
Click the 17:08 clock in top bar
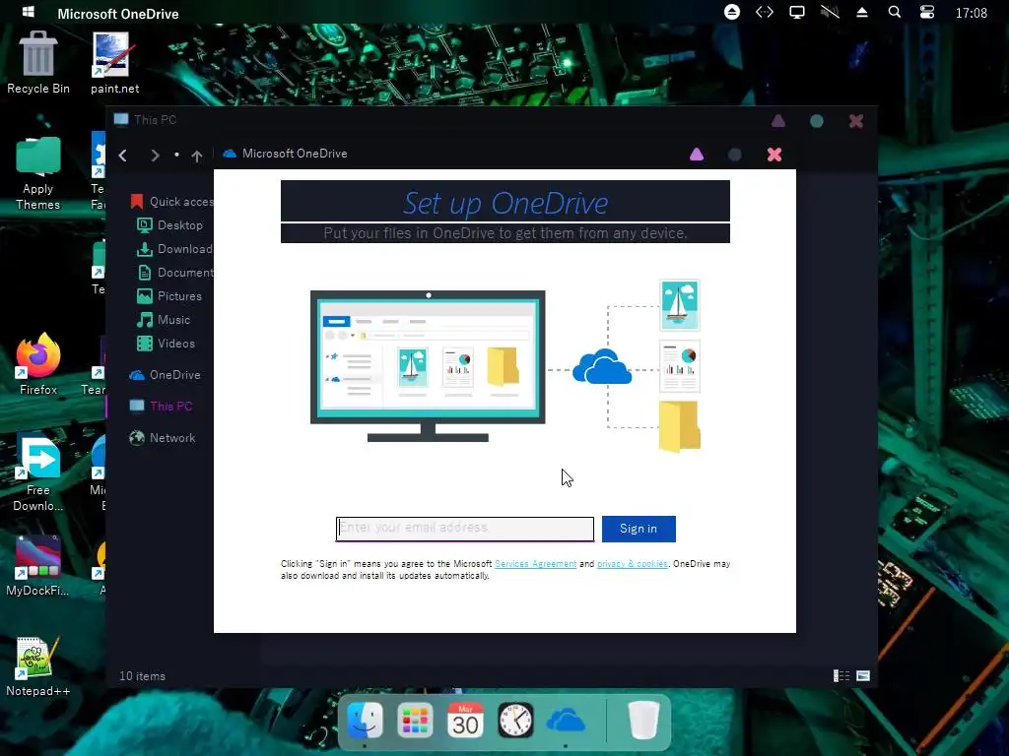[x=971, y=13]
